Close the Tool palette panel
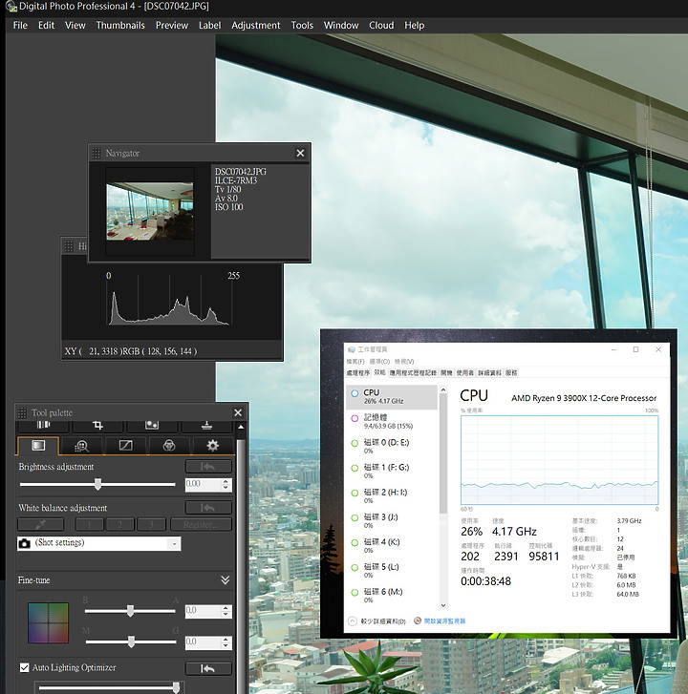Viewport: 688px width, 694px height. [x=238, y=412]
